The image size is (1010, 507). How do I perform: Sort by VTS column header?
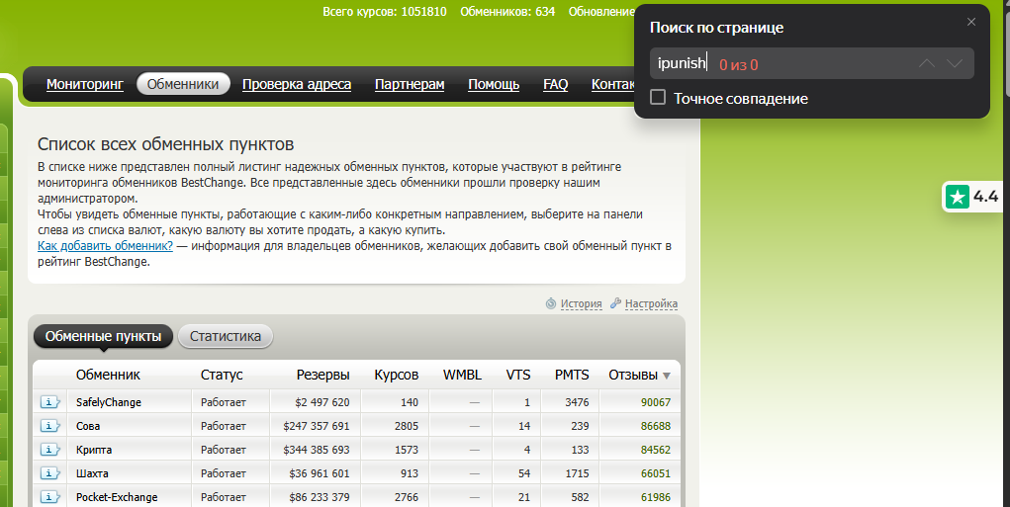pos(518,375)
